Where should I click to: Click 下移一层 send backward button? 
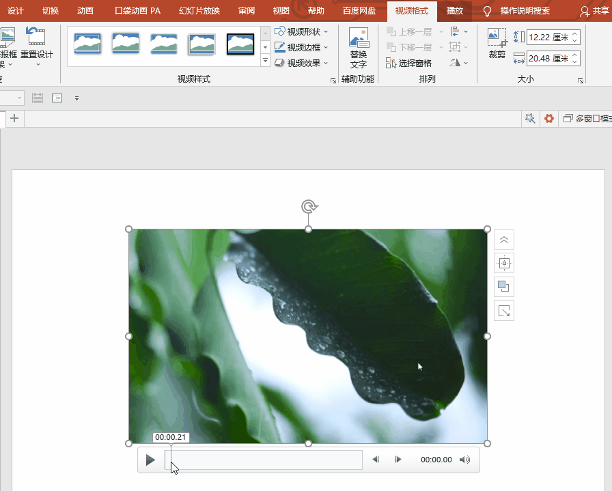tap(409, 47)
